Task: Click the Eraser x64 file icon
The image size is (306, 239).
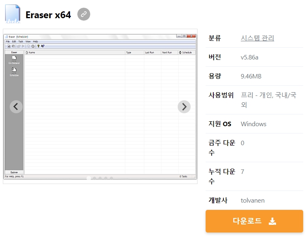Action: (13, 14)
